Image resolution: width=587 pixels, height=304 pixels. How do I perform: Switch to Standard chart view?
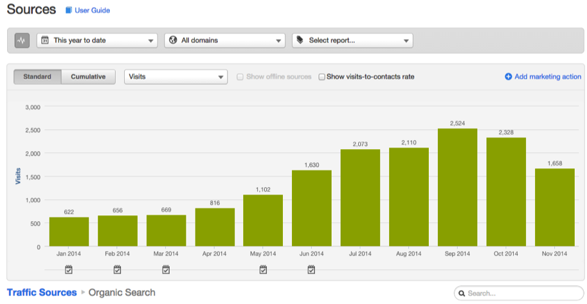[37, 76]
